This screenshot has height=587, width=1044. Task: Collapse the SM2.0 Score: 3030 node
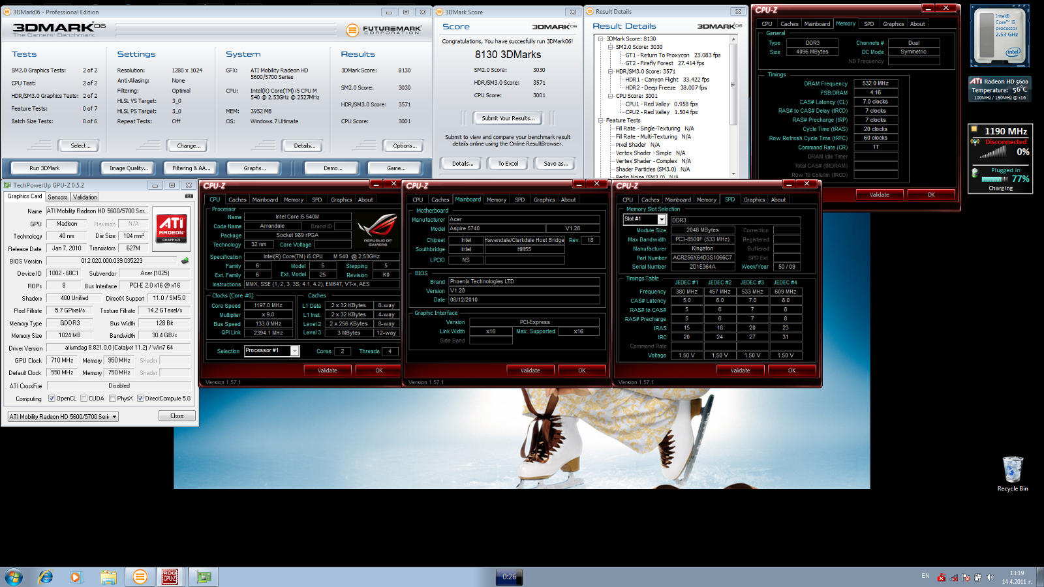click(x=611, y=47)
